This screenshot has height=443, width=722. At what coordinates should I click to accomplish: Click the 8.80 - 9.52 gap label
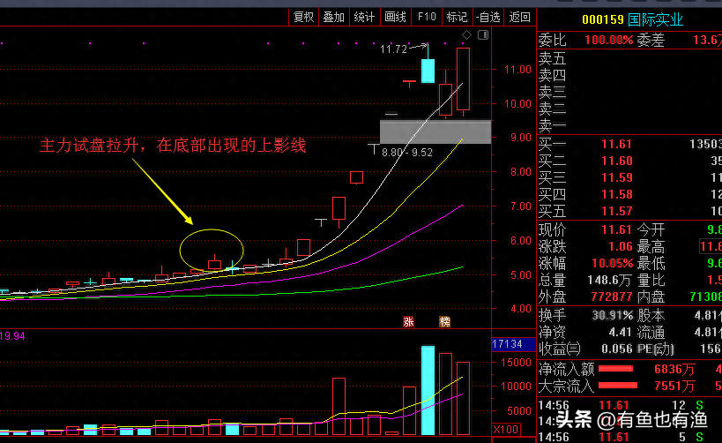pyautogui.click(x=407, y=153)
